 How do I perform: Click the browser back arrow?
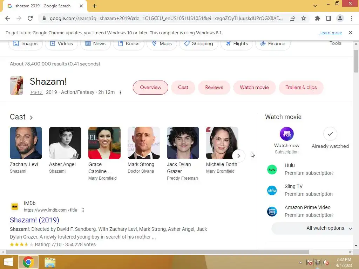[8, 18]
